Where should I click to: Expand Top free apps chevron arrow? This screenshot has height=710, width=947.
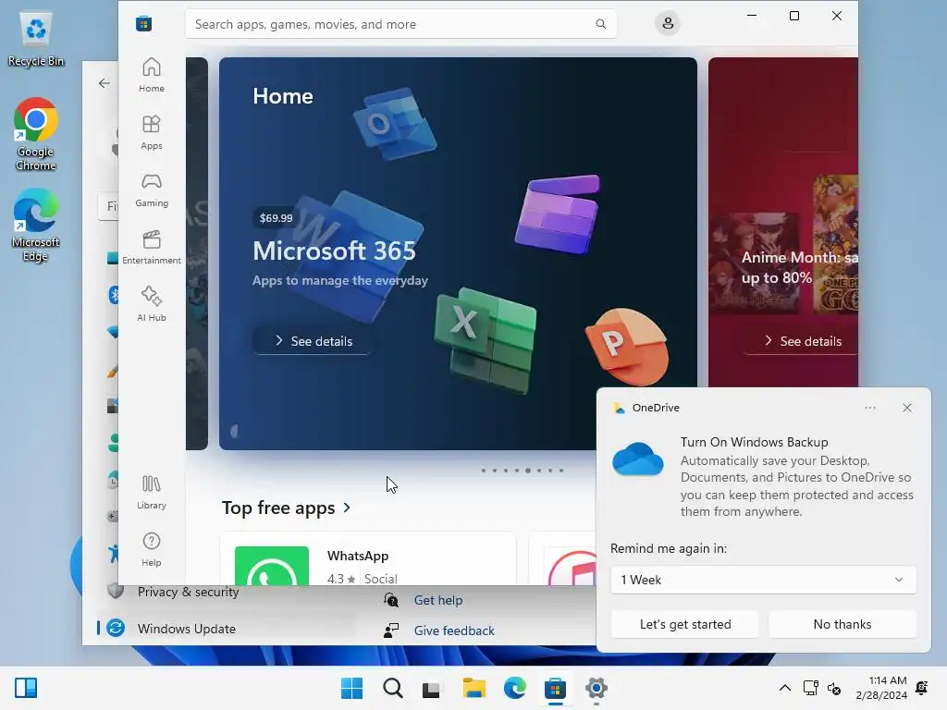(347, 508)
